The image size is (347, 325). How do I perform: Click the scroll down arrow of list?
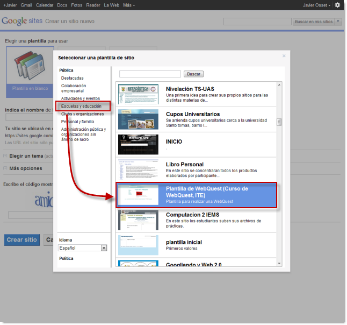click(x=279, y=263)
